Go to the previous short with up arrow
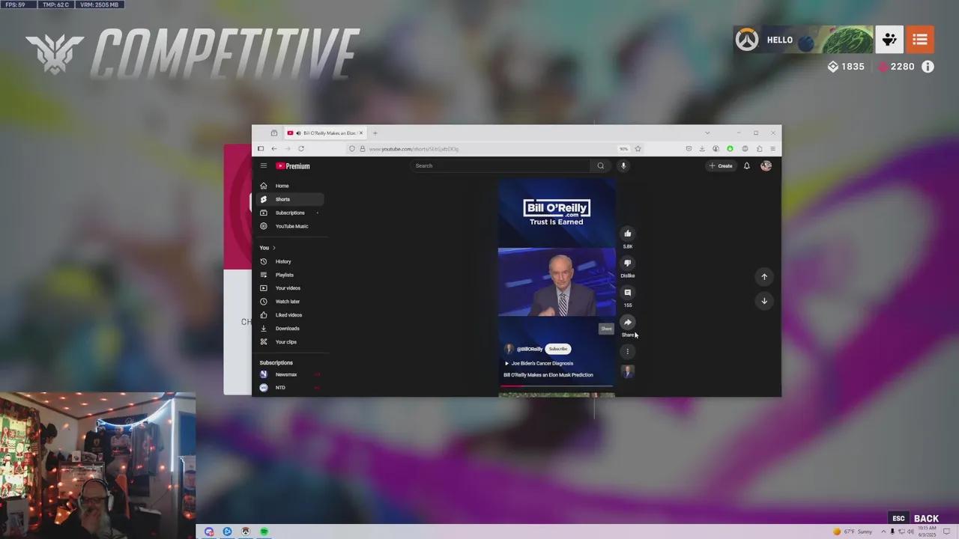 (764, 277)
